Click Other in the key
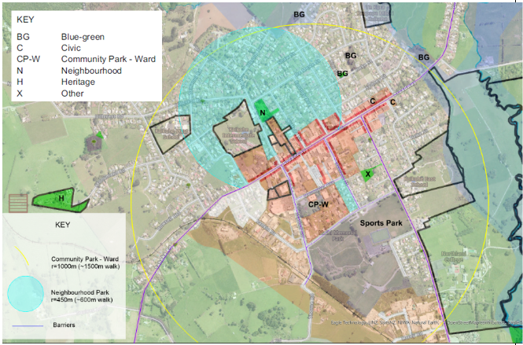 (x=72, y=93)
